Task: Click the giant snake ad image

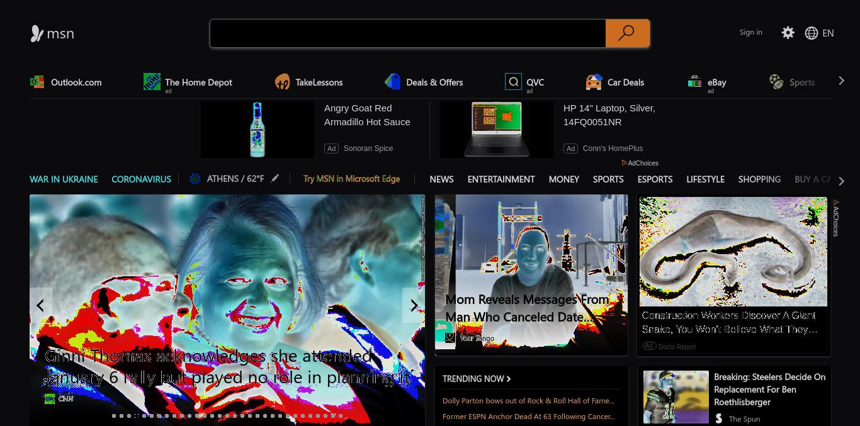Action: (x=733, y=252)
